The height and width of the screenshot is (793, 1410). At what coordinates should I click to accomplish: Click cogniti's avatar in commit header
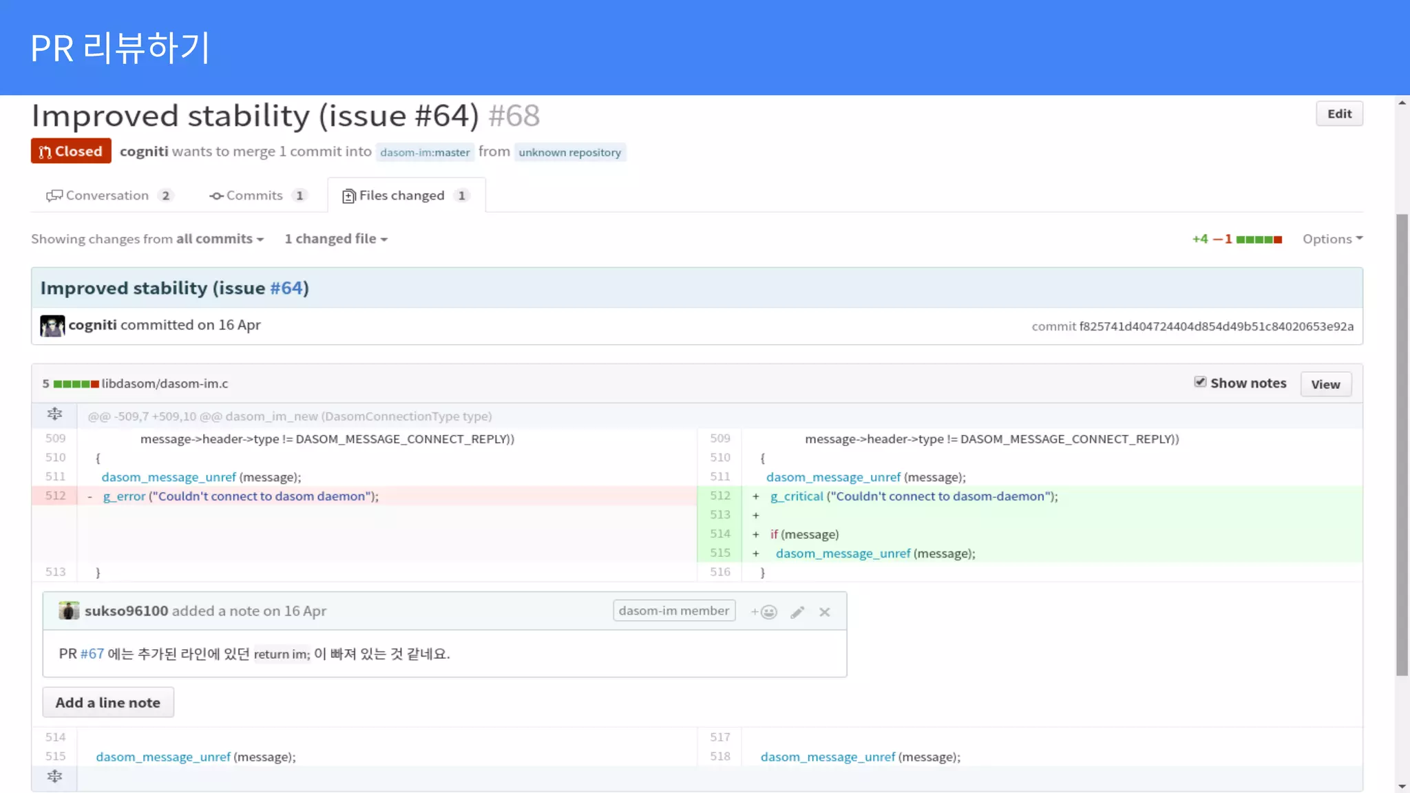coord(52,326)
